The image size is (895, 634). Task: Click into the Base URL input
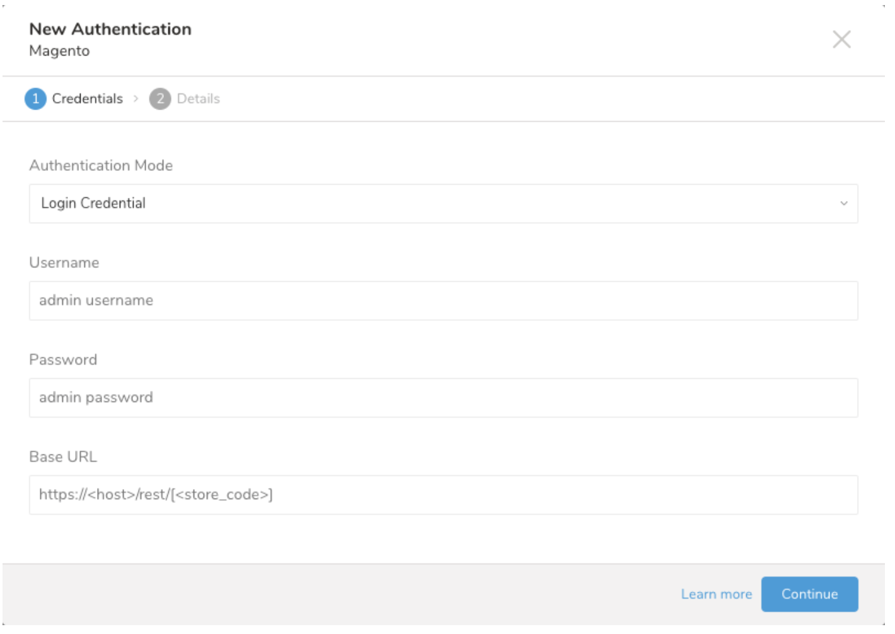pyautogui.click(x=442, y=495)
